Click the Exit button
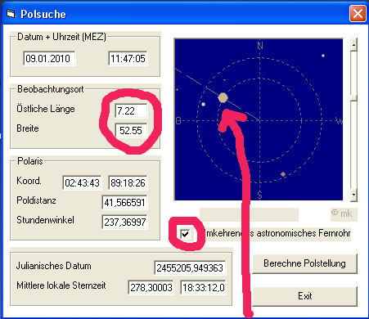Image resolution: width=369 pixels, height=319 pixels. coord(304,296)
